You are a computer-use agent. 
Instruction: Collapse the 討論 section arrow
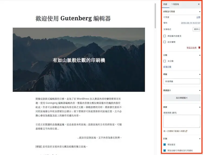tap(200, 138)
